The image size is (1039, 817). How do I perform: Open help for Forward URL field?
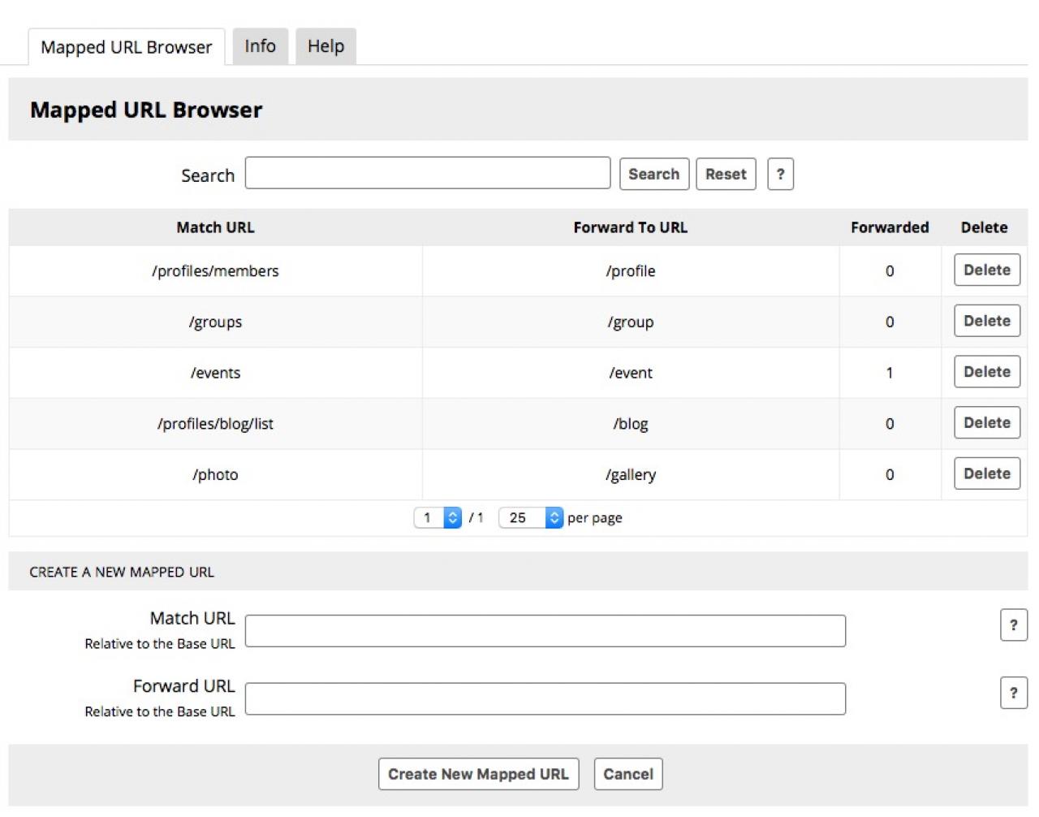click(x=1013, y=693)
